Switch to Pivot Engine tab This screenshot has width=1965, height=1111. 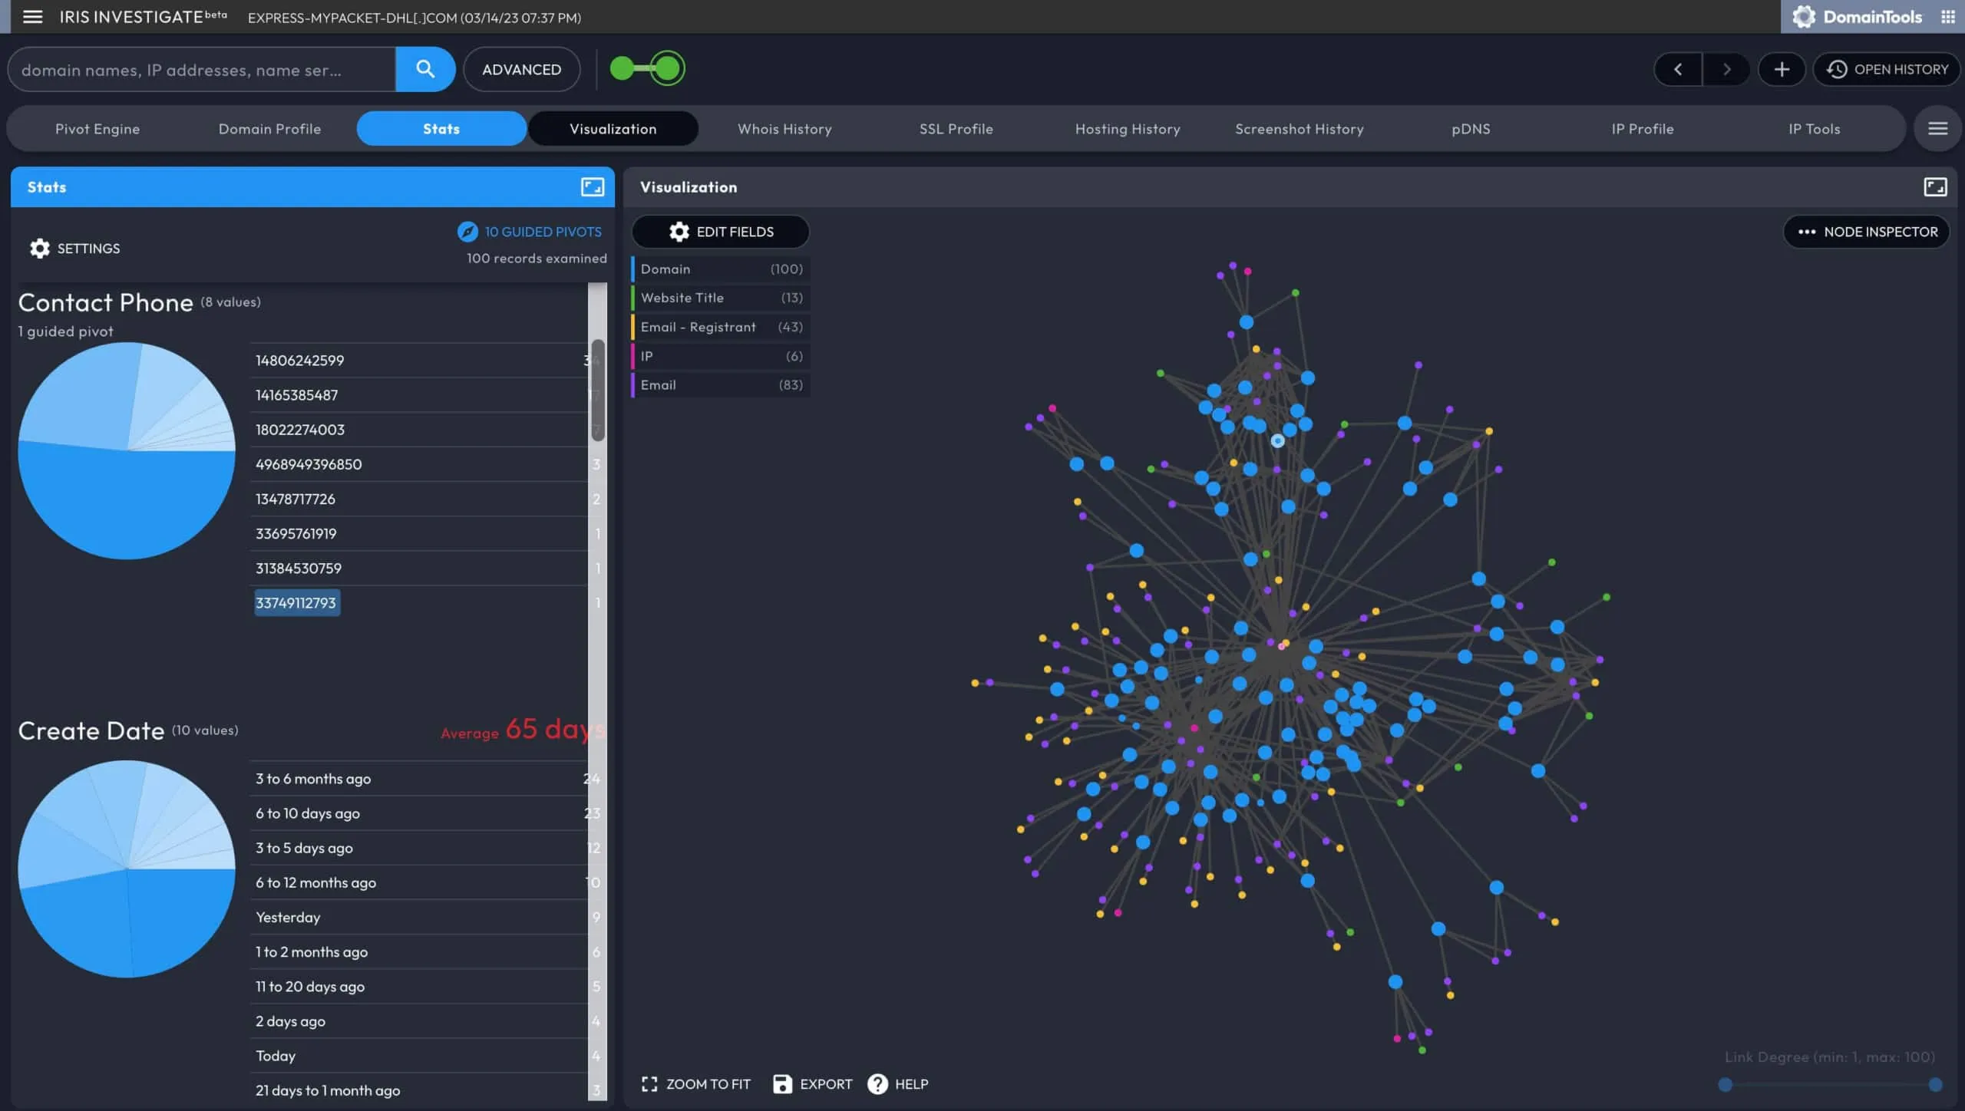click(x=97, y=129)
